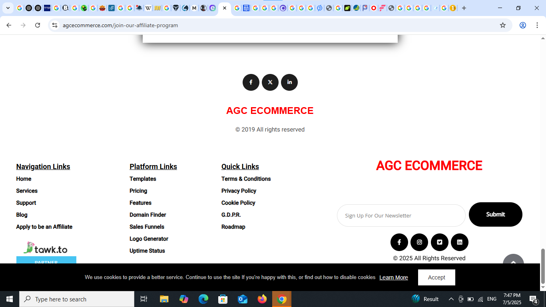The image size is (546, 307).
Task: Open the Instagram icon below the newsletter field
Action: pyautogui.click(x=419, y=242)
